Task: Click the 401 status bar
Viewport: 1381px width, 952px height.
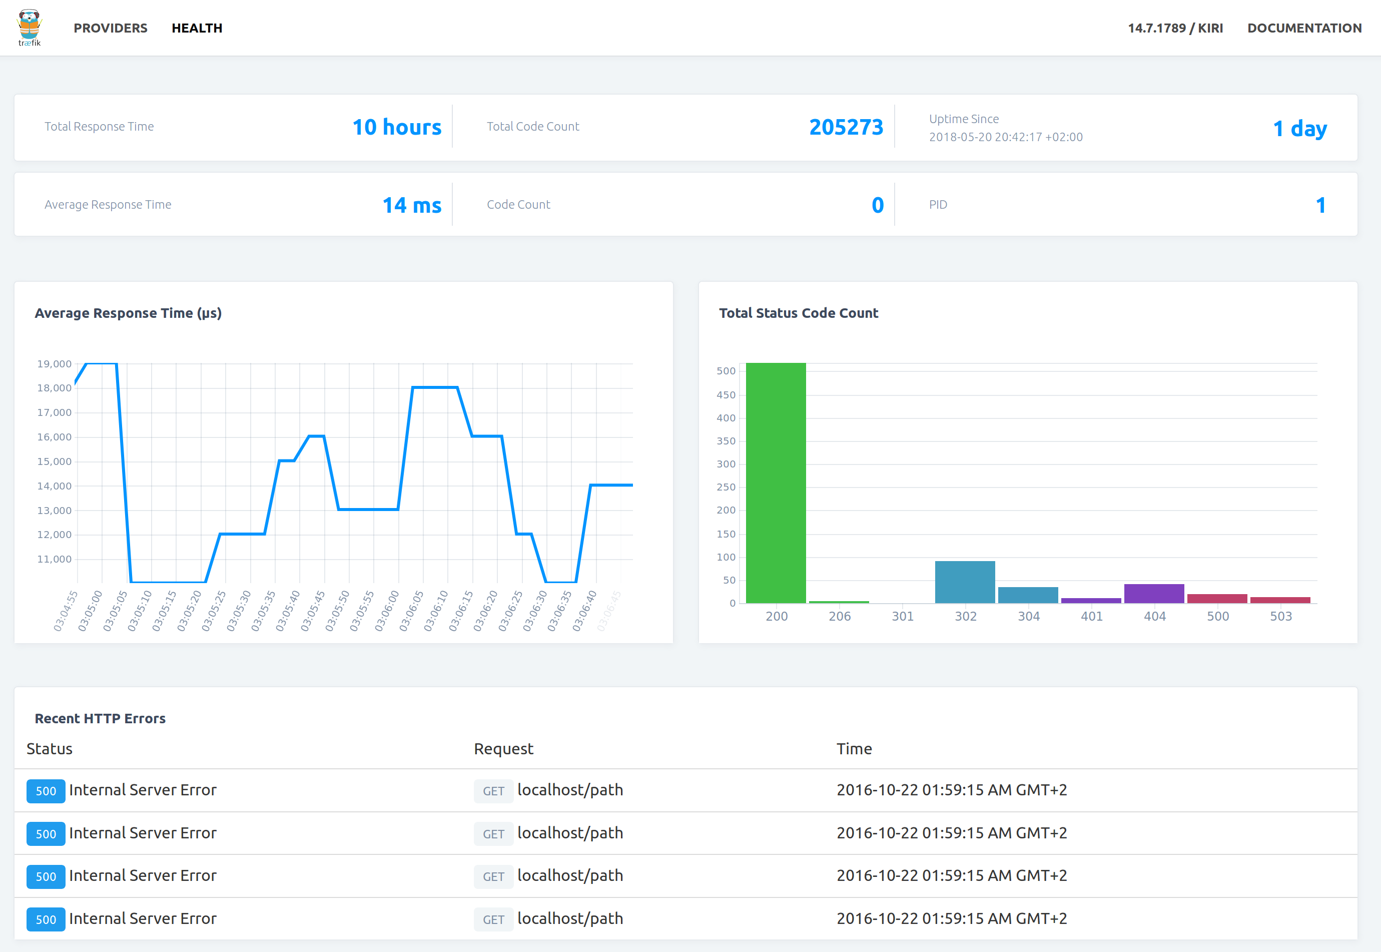Action: tap(1091, 600)
